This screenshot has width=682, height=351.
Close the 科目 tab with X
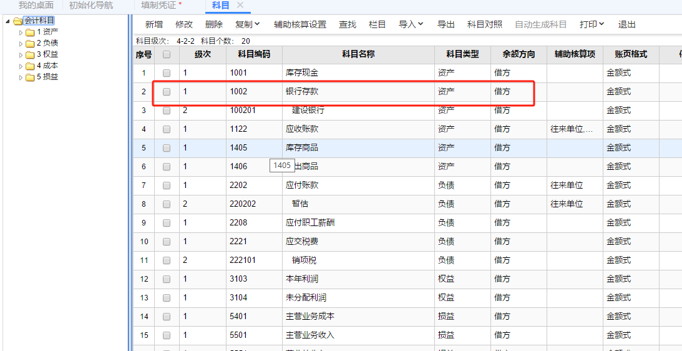240,5
